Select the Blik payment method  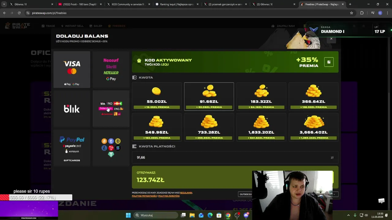tap(72, 109)
